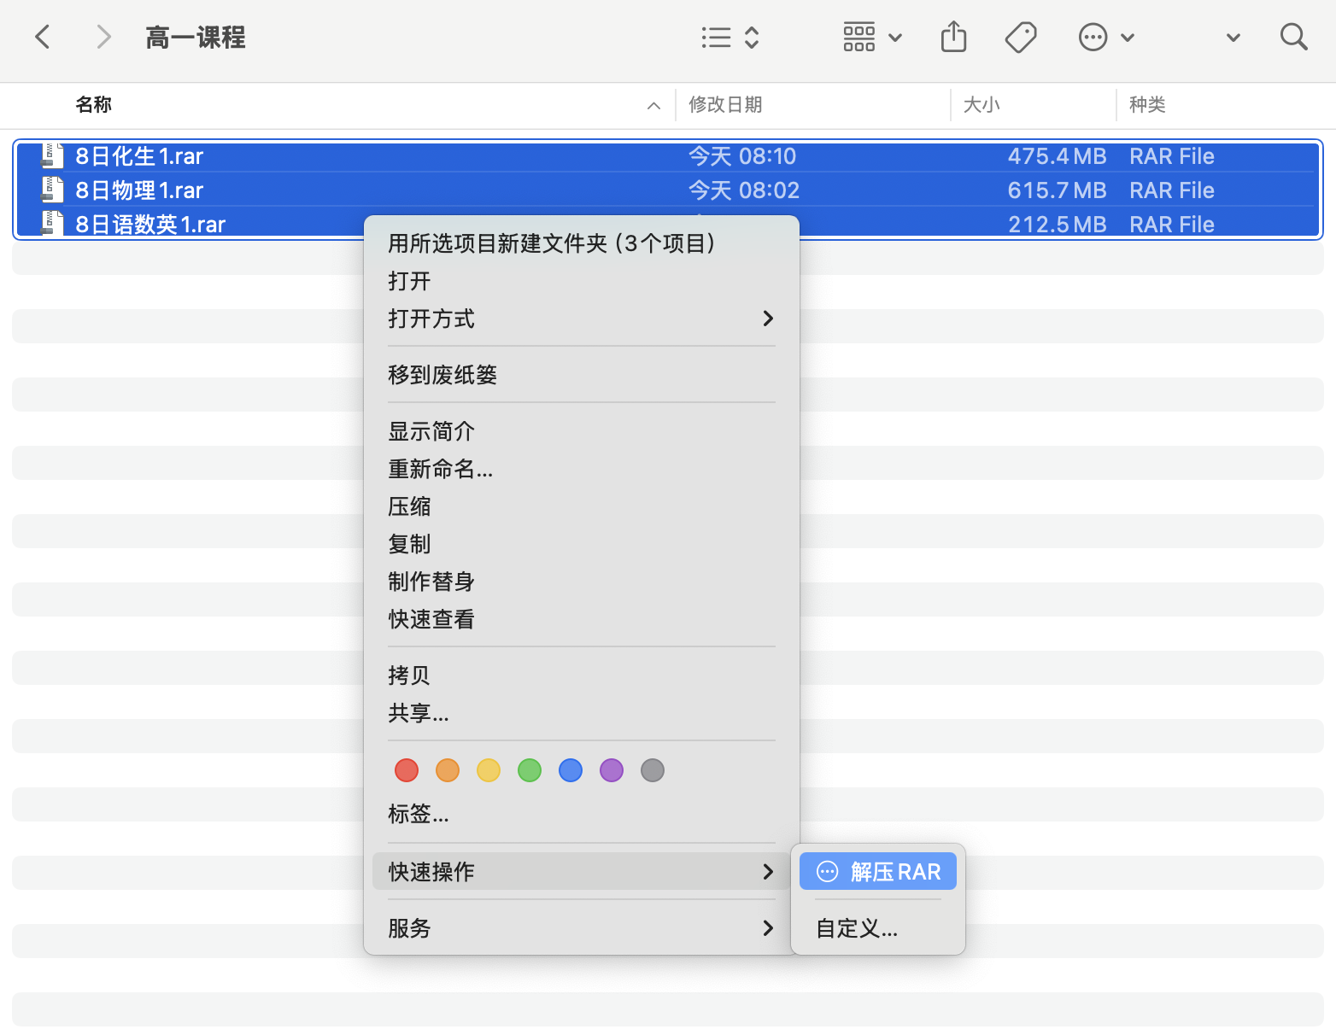This screenshot has height=1035, width=1336.
Task: Expand the 服务 submenu
Action: (581, 928)
